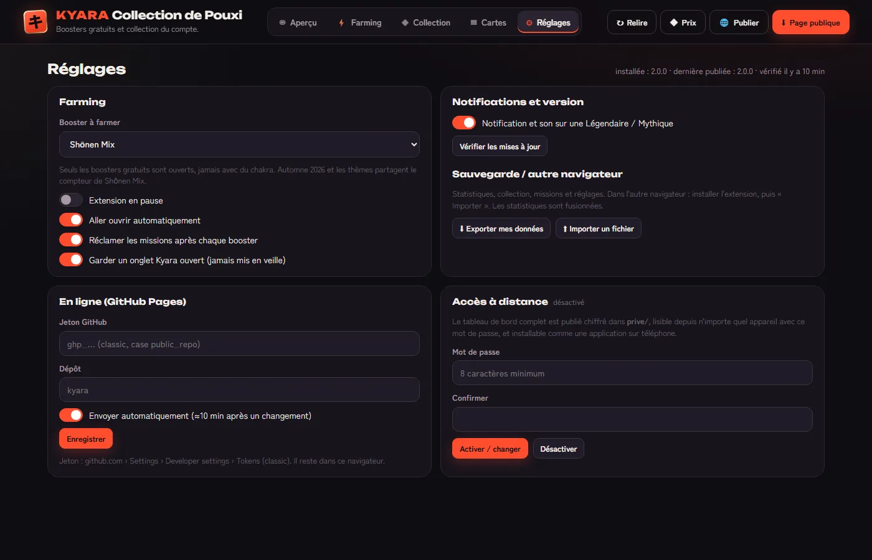Click Vérifier les mises à jour
Viewport: 872px width, 560px height.
coord(500,146)
